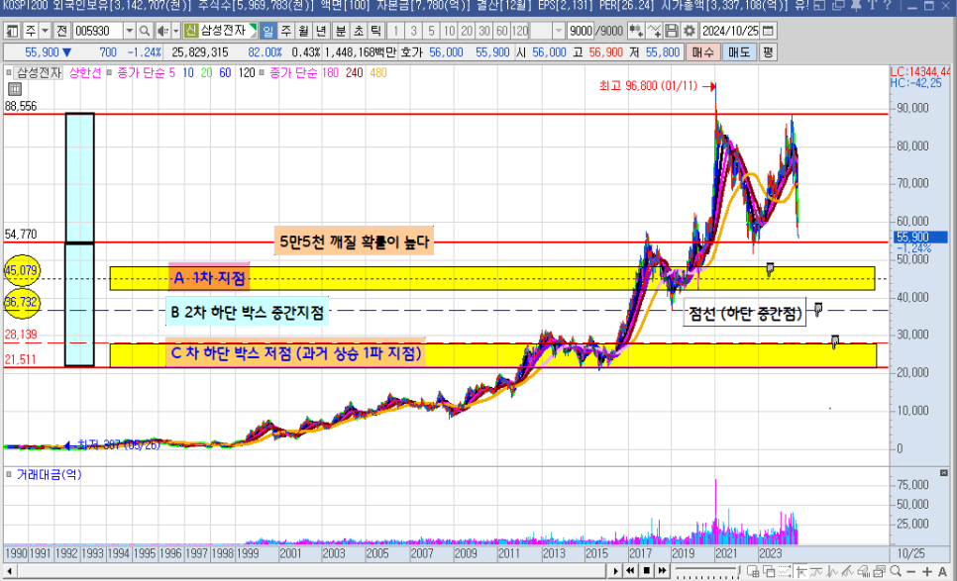Click the 5만5천 깨질 확률이 높다 annotation
Image resolution: width=957 pixels, height=581 pixels.
354,242
